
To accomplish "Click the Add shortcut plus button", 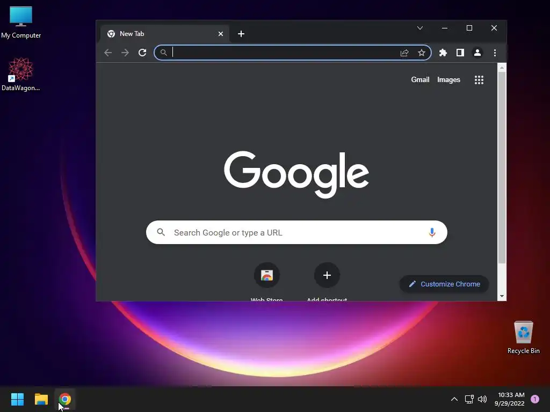I will [x=327, y=275].
